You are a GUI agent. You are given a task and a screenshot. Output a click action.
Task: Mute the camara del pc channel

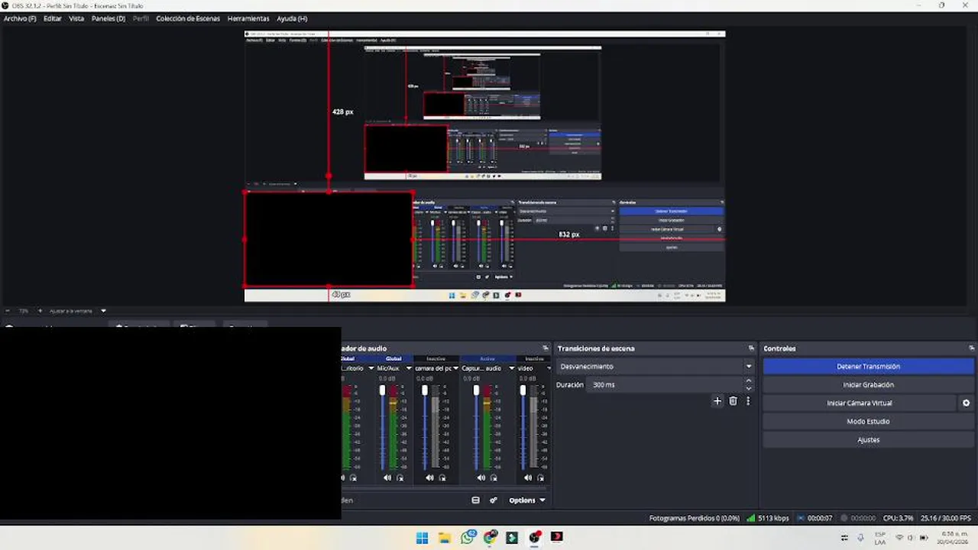(429, 478)
